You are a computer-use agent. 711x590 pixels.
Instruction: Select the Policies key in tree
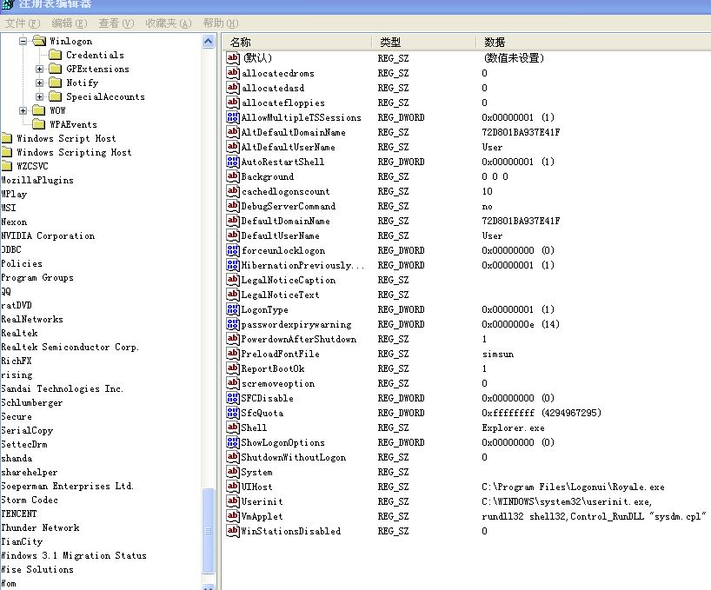click(22, 263)
